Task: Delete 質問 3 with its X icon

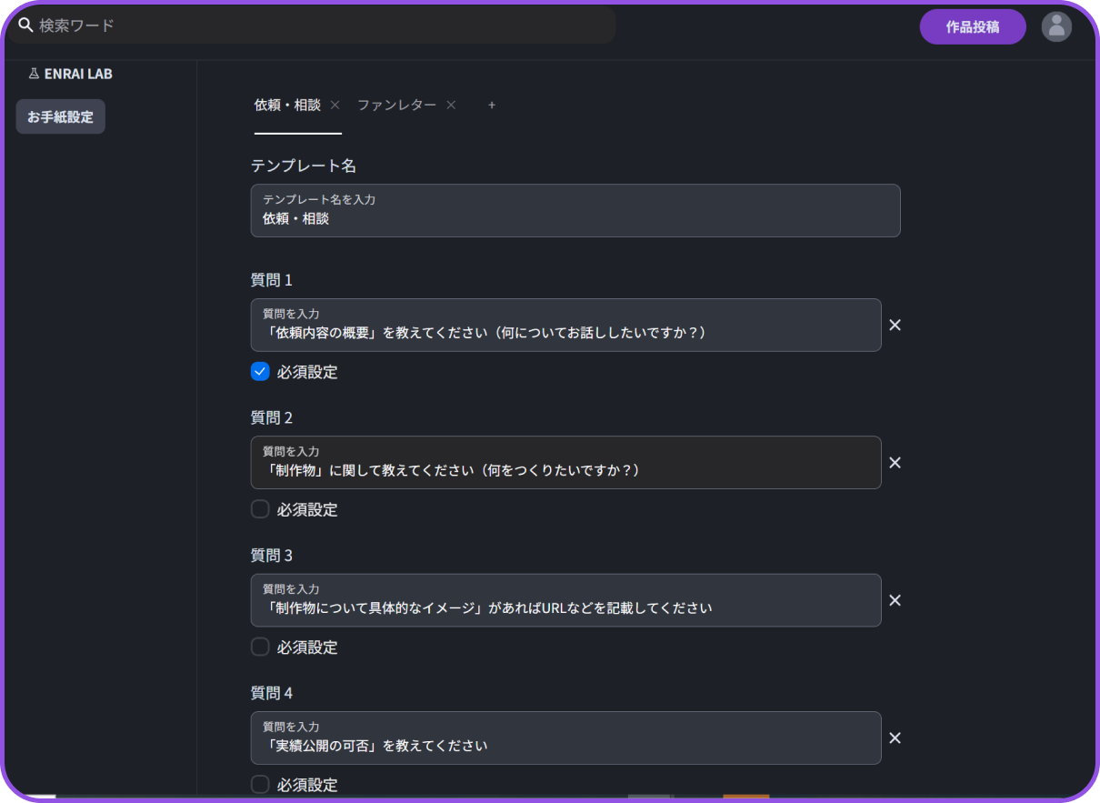Action: coord(895,600)
